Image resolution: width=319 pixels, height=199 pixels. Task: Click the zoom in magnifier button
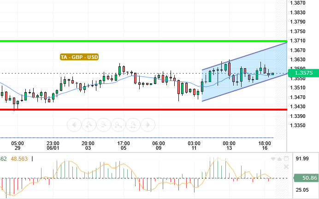[x=89, y=125]
